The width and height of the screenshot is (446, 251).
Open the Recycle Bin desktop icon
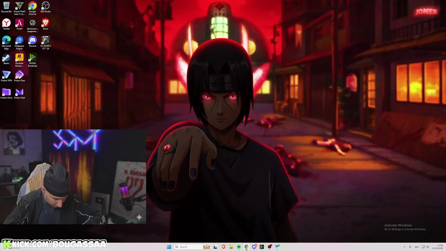tap(6, 8)
